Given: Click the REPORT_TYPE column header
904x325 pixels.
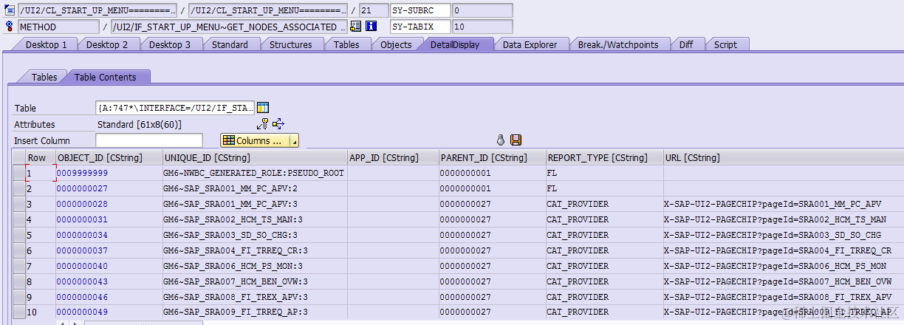Looking at the screenshot, I should click(604, 157).
